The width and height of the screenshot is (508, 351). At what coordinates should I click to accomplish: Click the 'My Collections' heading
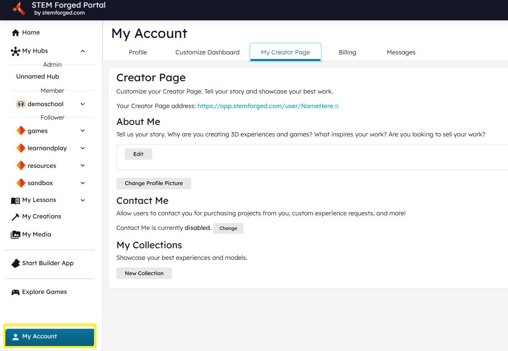click(149, 245)
